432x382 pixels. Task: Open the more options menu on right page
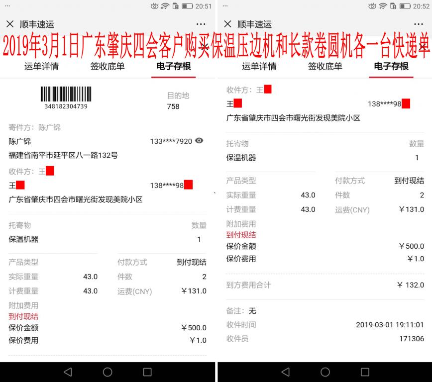[x=419, y=24]
